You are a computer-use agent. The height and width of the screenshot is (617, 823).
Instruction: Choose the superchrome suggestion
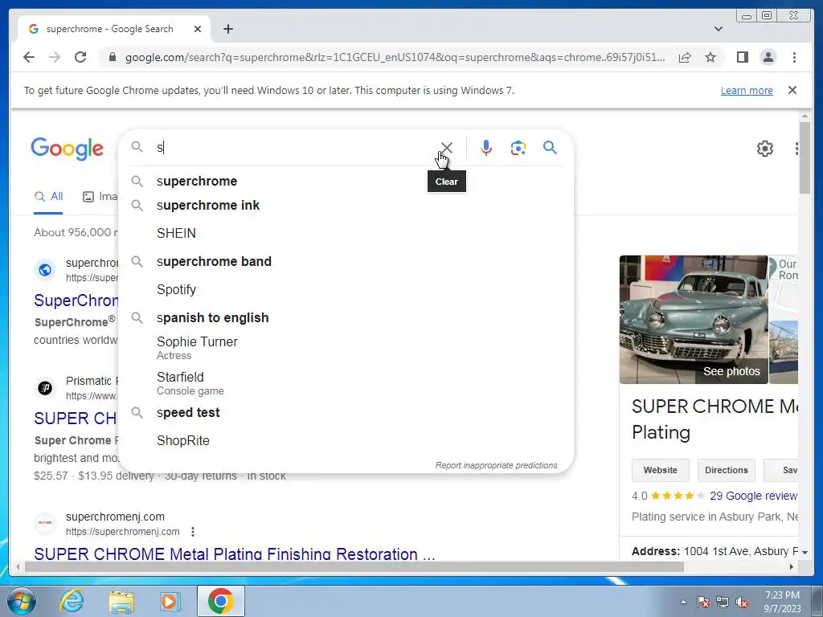coord(346,181)
